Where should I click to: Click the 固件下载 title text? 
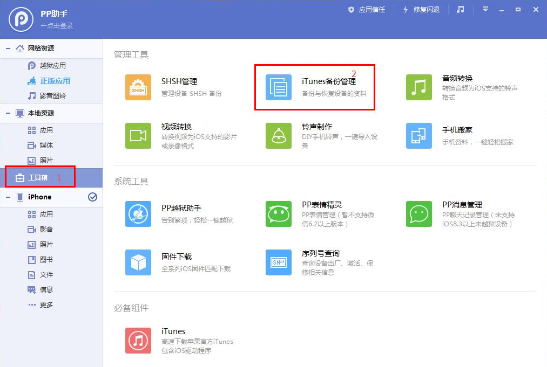tap(177, 257)
